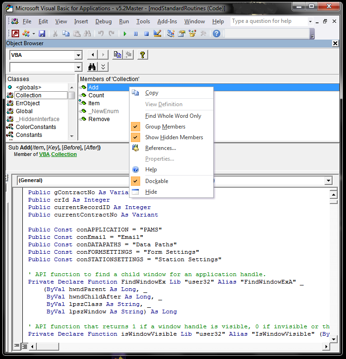The image size is (346, 359).
Task: Click the View Definition icon in the Object Browser
Action: 129,55
